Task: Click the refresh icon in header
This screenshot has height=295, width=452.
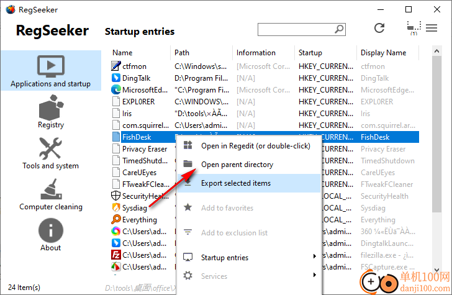Action: coord(379,28)
